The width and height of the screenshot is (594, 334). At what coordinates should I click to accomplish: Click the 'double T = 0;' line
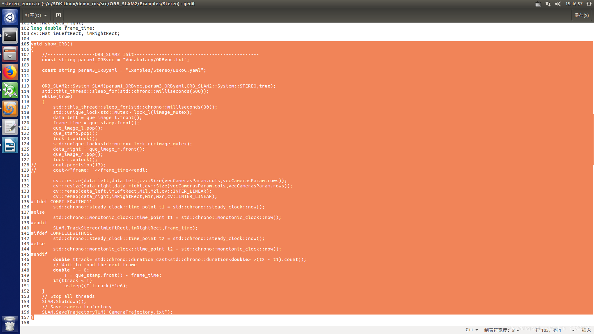point(71,270)
